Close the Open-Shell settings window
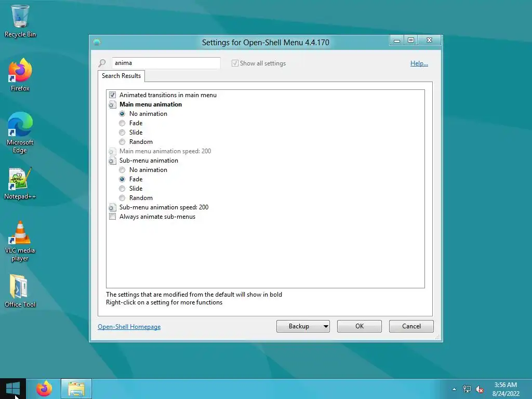Screen dimensions: 532x399 coord(429,41)
